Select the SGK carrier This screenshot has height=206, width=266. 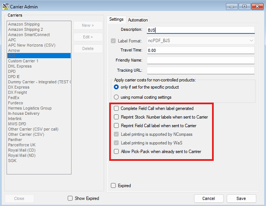39,161
